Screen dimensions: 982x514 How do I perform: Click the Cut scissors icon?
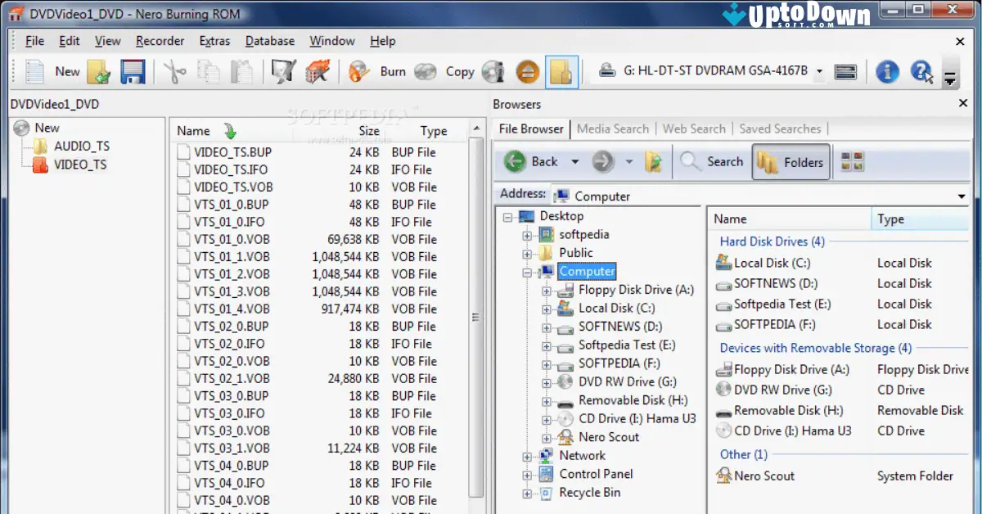175,71
